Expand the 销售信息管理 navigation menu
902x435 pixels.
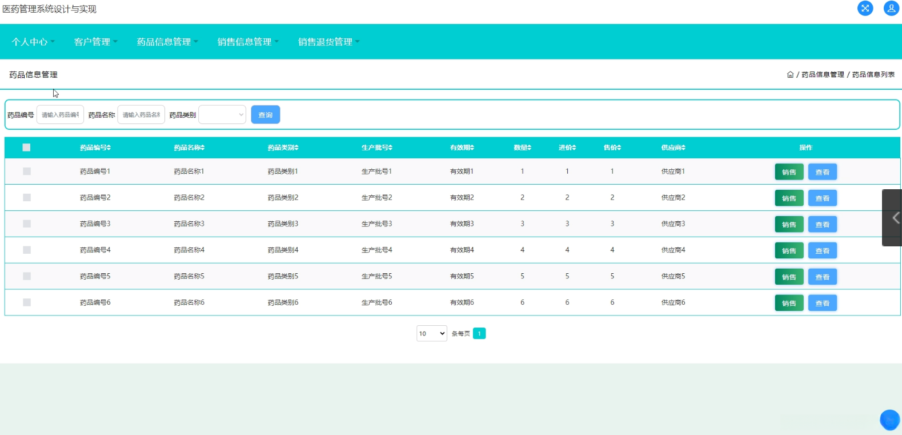tap(248, 42)
